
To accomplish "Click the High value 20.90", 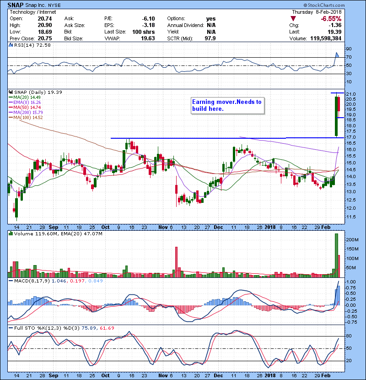I will [x=45, y=25].
